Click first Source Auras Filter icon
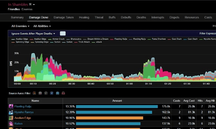The width and height of the screenshot is (216, 129). click(34, 93)
